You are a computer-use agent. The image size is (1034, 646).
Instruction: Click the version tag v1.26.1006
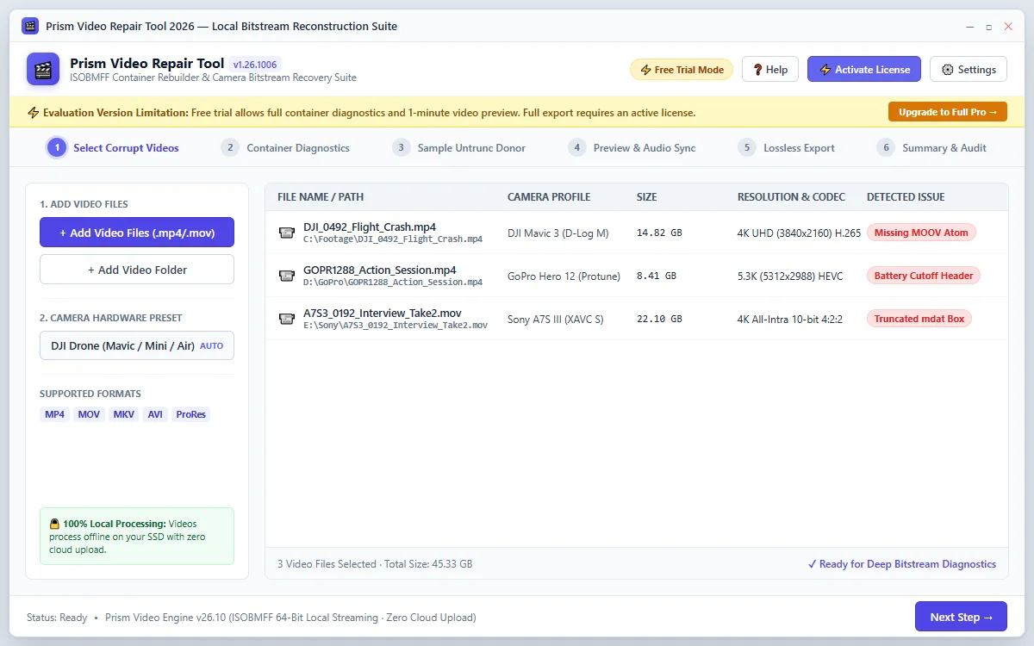coord(256,64)
